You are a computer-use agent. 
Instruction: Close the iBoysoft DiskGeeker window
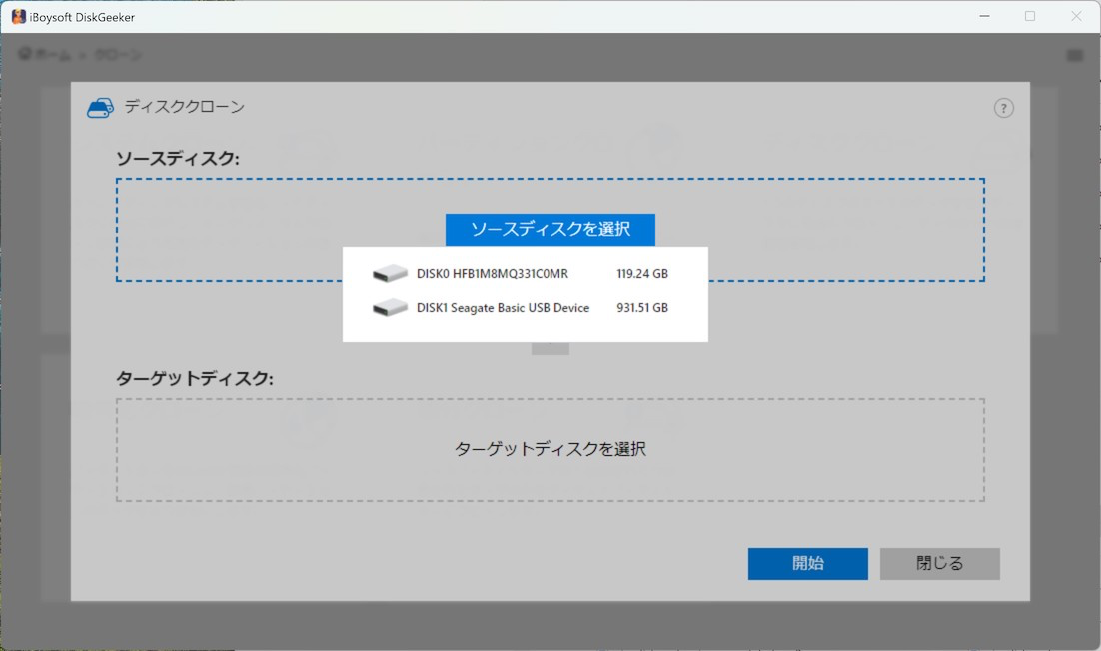coord(1076,16)
